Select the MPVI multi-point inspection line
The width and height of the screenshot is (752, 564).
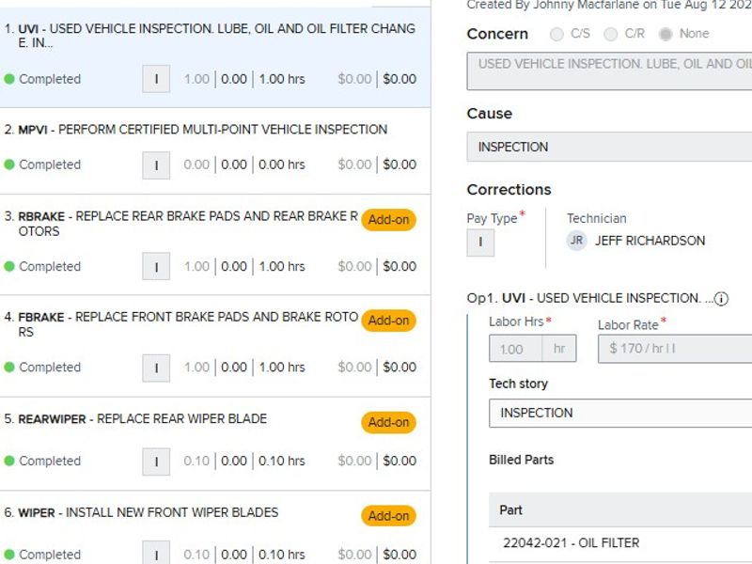pos(202,130)
